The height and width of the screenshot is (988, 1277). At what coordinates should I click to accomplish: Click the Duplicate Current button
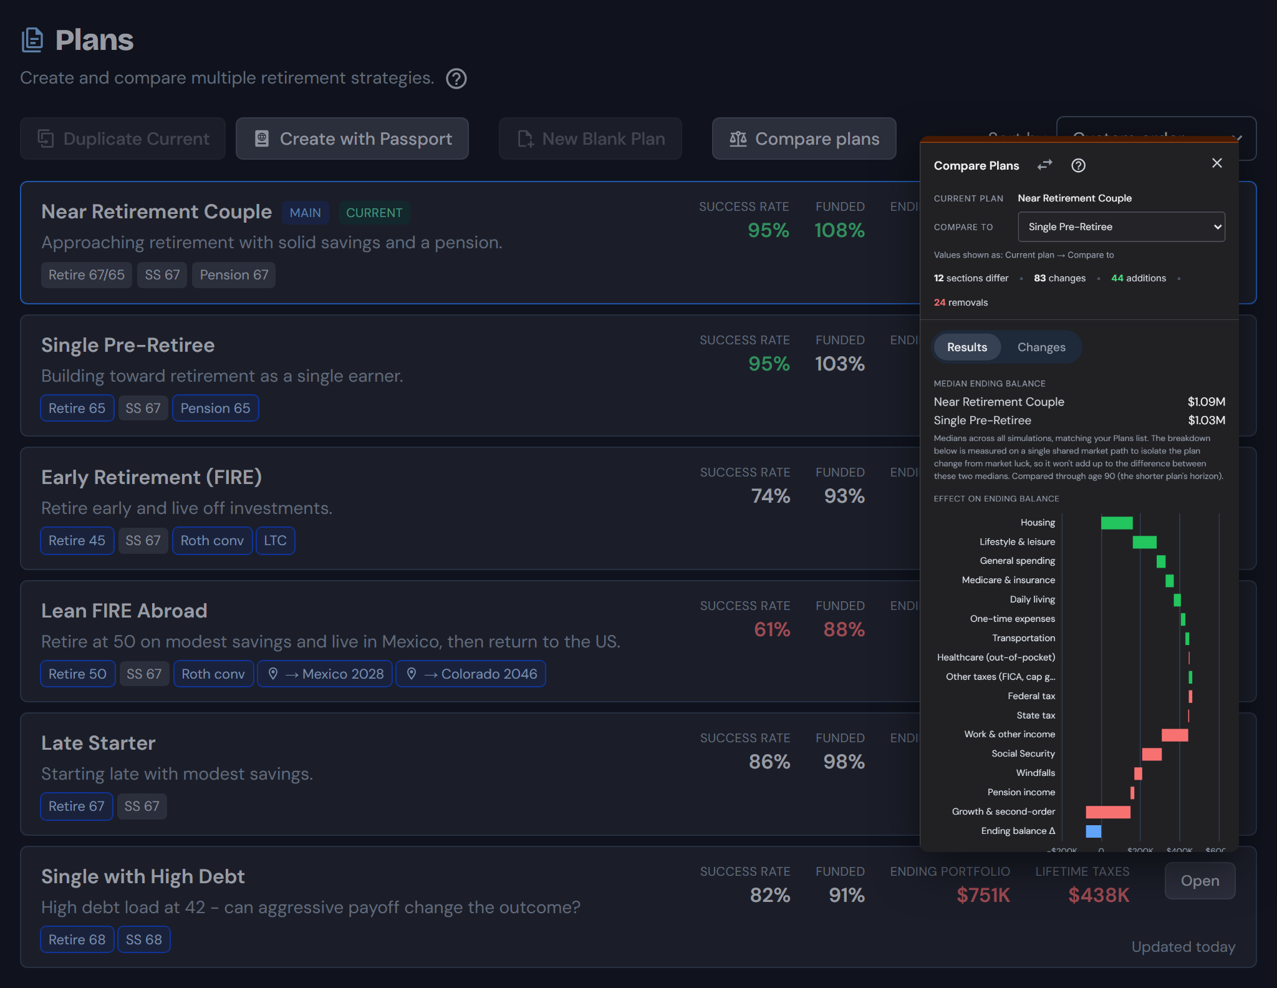click(x=123, y=138)
